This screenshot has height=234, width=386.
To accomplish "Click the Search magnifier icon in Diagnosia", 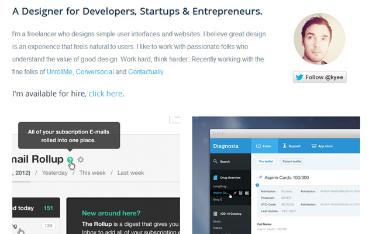I will pos(215,161).
